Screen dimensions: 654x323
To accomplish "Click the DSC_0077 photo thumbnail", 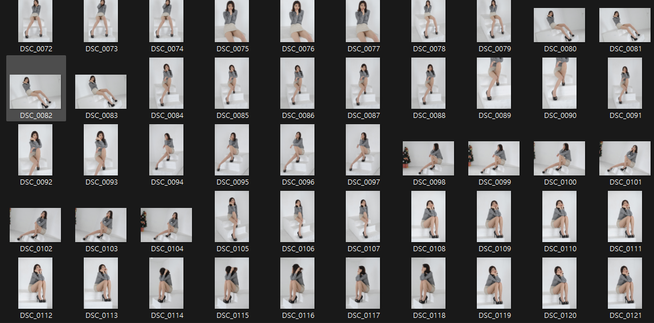I will point(363,21).
